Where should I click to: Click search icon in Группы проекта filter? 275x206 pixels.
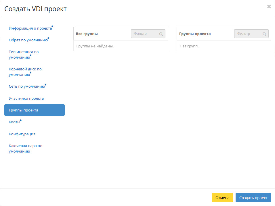click(x=264, y=34)
